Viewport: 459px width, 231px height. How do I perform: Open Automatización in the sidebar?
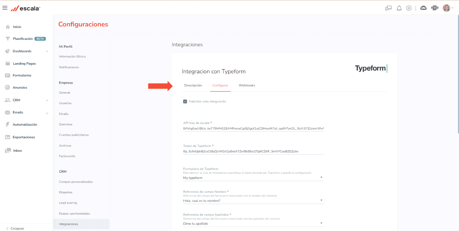(25, 125)
